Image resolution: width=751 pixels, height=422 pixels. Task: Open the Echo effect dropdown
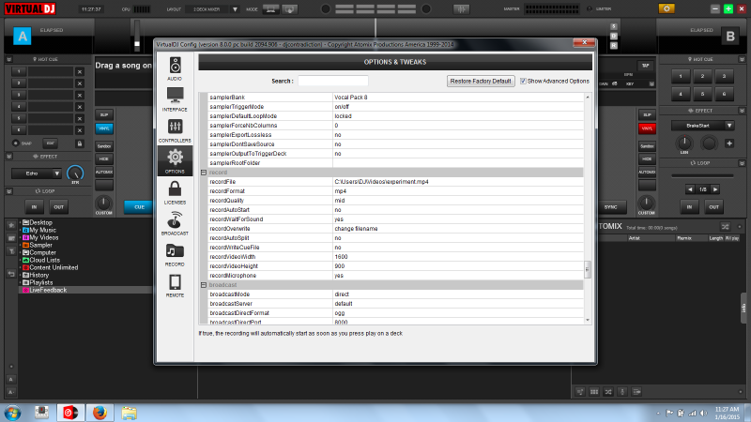coord(57,173)
